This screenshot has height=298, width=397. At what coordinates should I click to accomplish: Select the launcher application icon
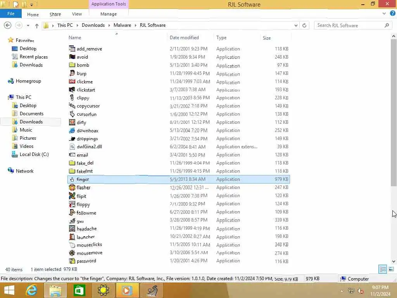(x=72, y=237)
